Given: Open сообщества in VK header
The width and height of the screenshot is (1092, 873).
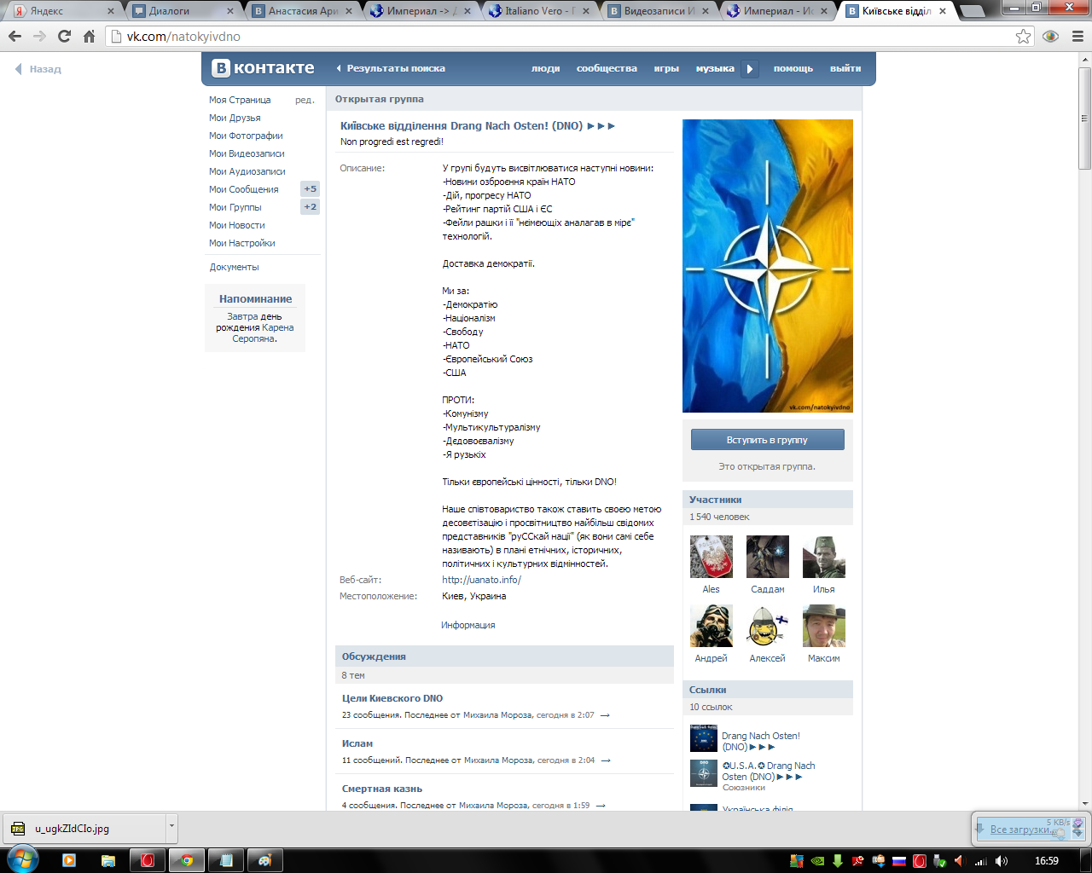Looking at the screenshot, I should pyautogui.click(x=607, y=68).
